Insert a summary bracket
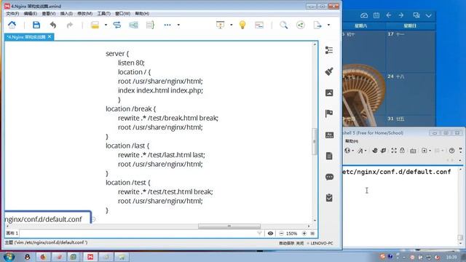The image size is (466, 262). [x=150, y=25]
